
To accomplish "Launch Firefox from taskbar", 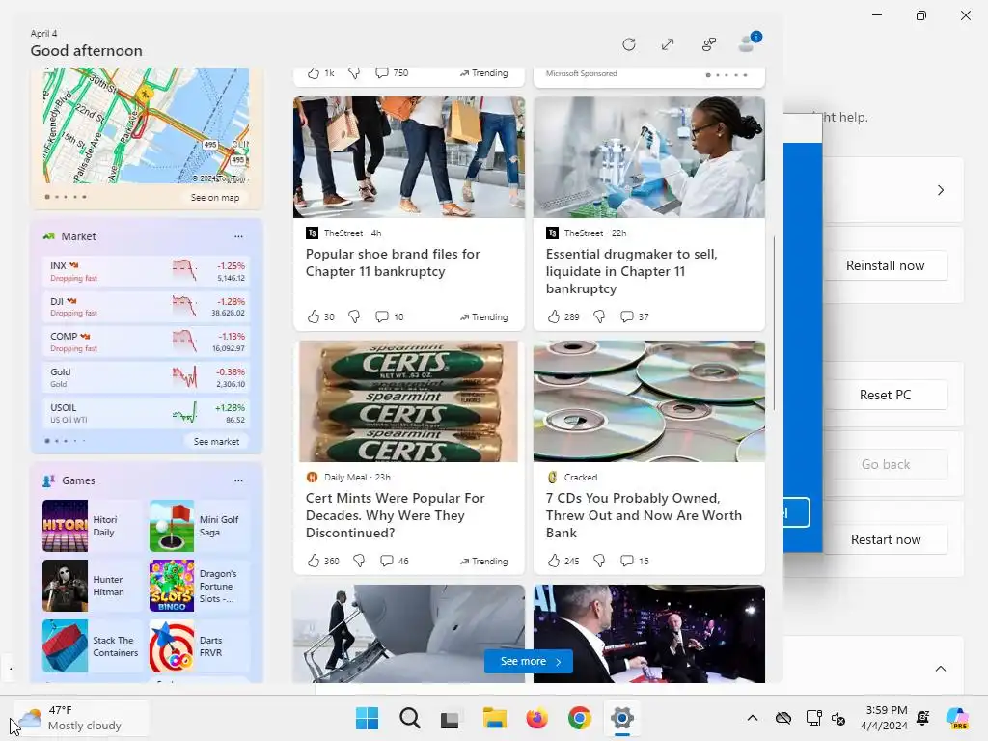I will [x=536, y=718].
